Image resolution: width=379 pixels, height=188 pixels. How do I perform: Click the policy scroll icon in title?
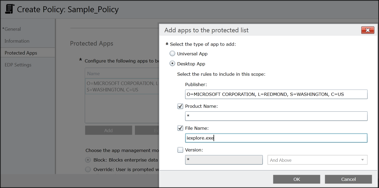[10, 9]
